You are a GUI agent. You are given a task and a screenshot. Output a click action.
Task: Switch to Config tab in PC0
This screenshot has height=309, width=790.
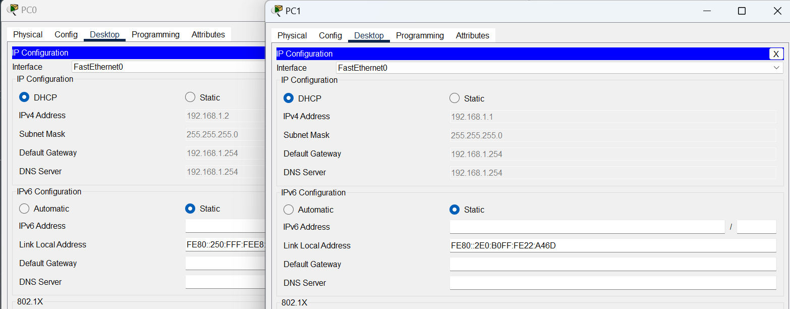pyautogui.click(x=66, y=34)
